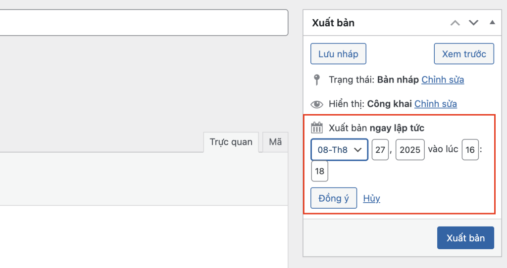Click the hour field showing 16
The width and height of the screenshot is (507, 268).
470,150
